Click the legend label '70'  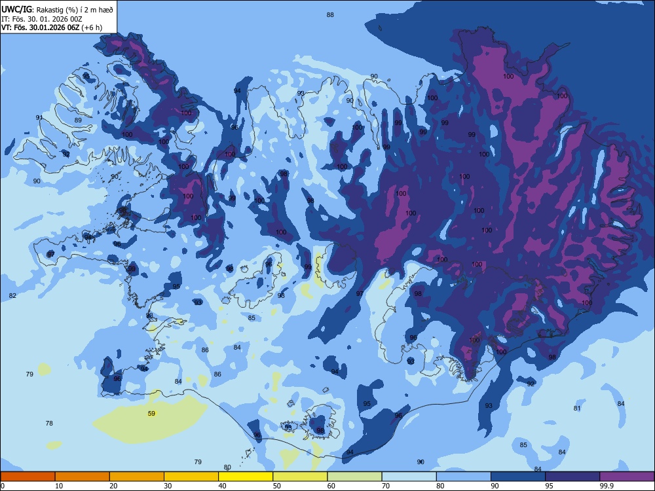point(386,486)
